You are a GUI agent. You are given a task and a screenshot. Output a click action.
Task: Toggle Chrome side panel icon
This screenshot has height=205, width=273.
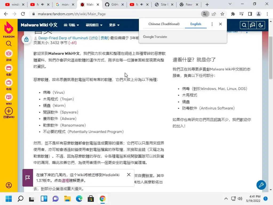click(x=250, y=14)
